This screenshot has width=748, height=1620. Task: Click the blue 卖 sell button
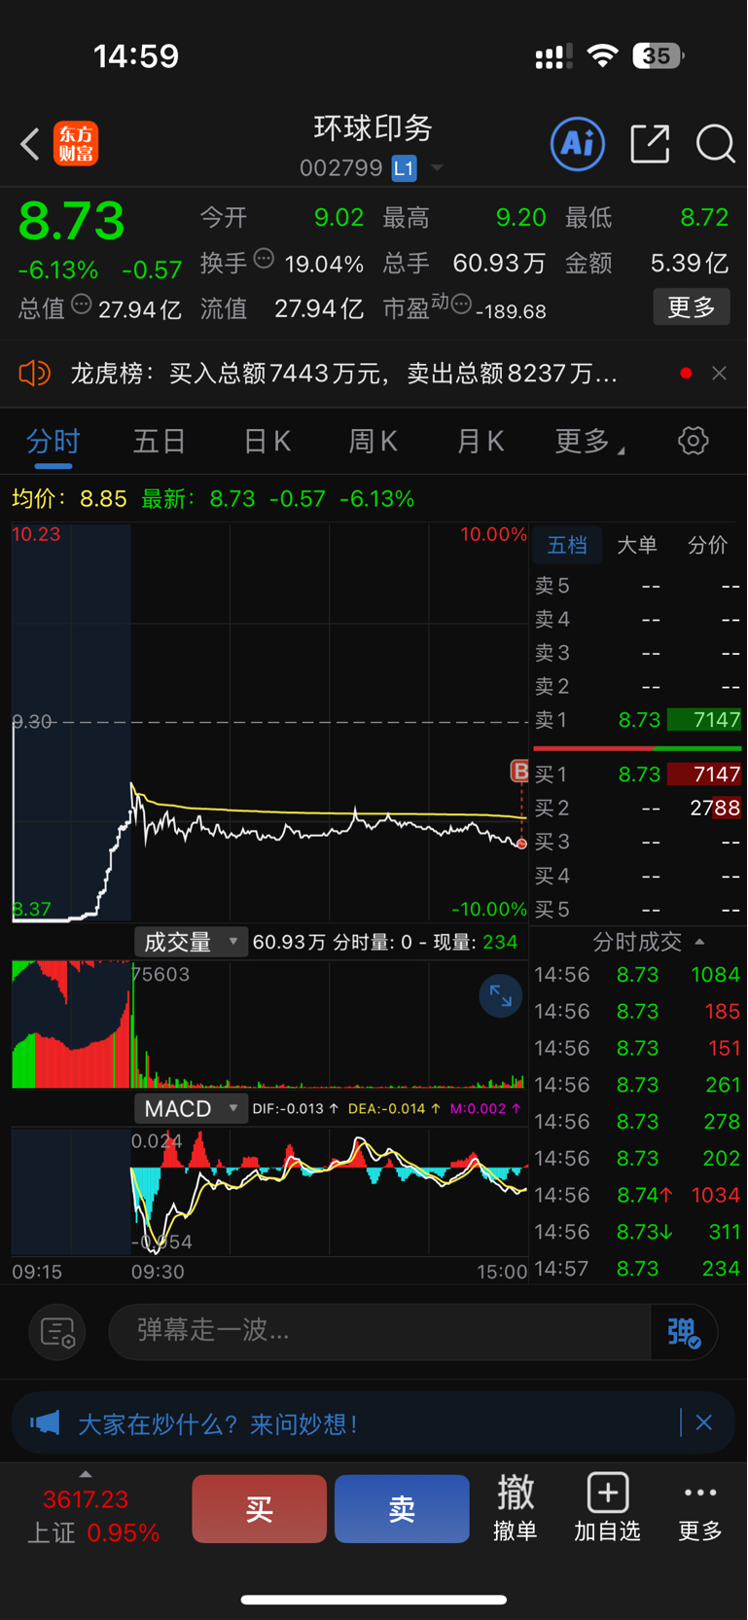point(402,1509)
